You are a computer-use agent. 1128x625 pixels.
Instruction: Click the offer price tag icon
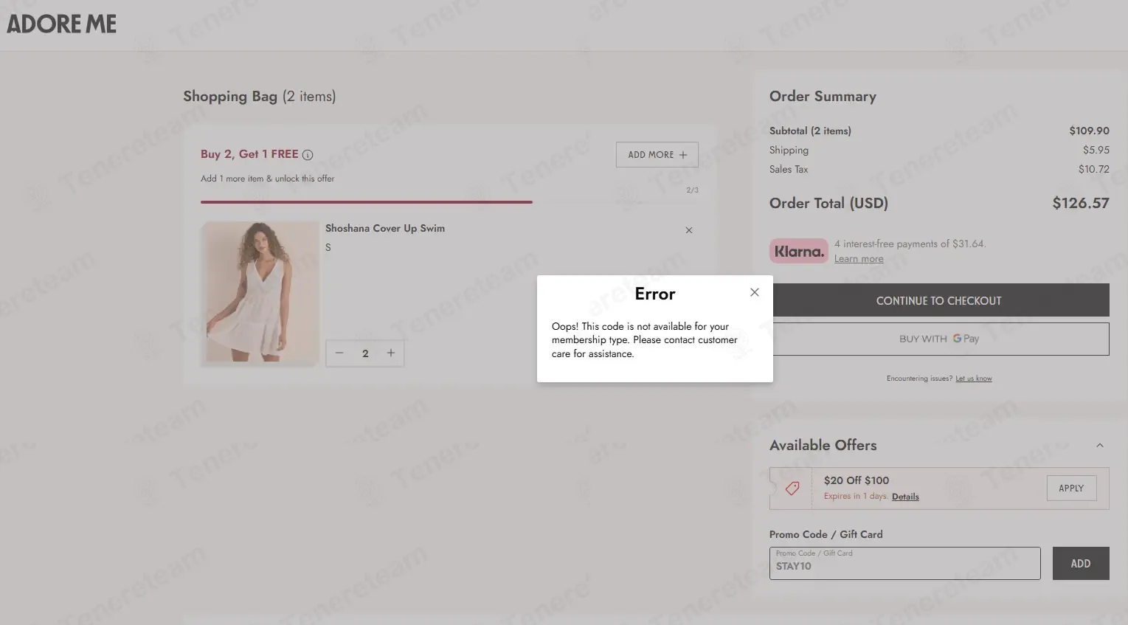coord(792,488)
